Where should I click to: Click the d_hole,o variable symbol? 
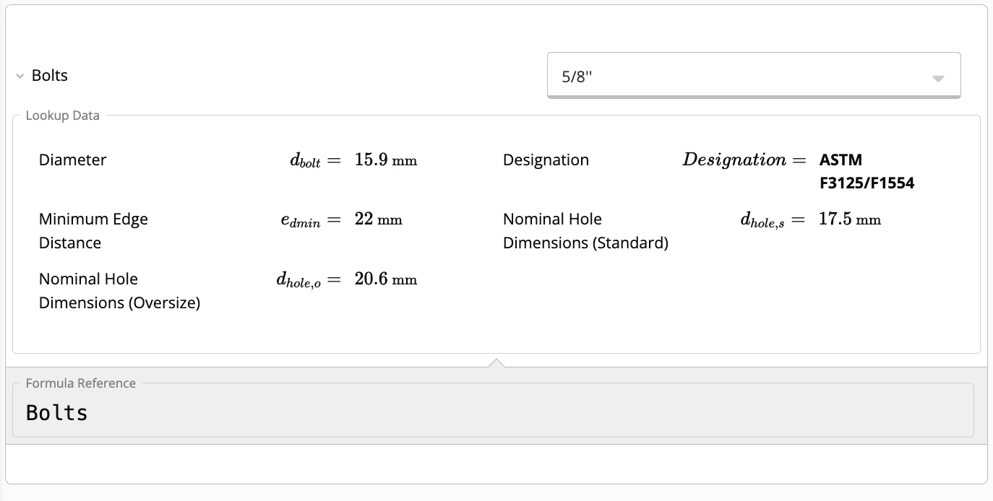tap(298, 280)
